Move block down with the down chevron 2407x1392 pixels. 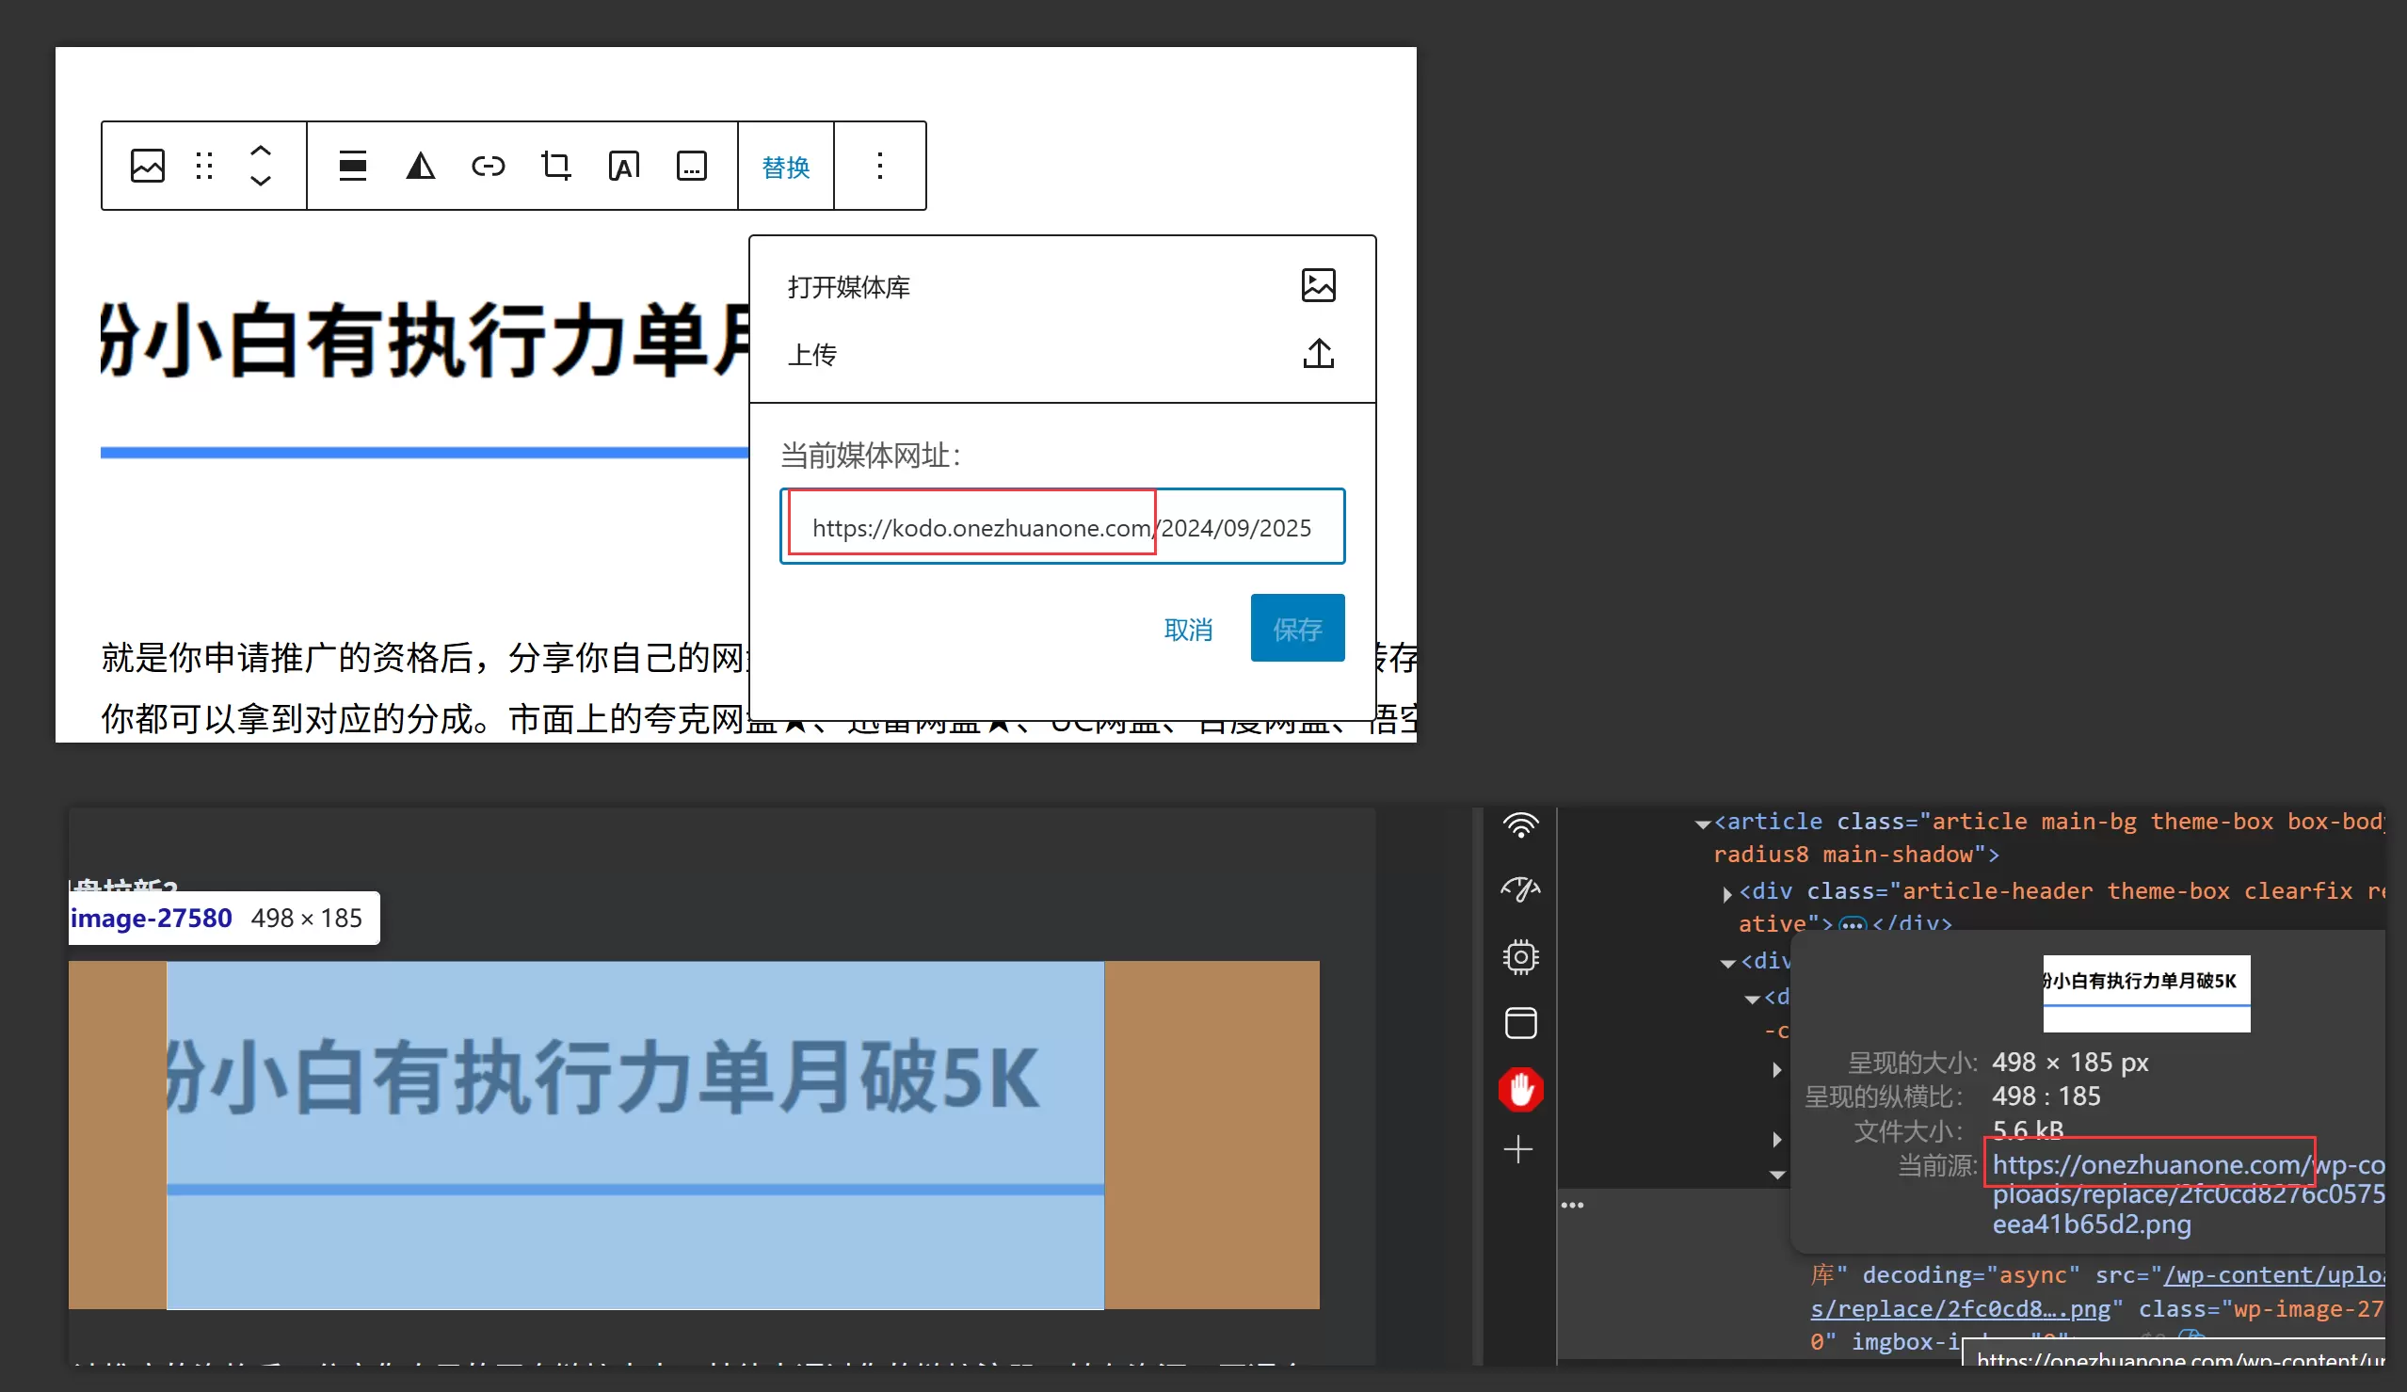tap(261, 181)
